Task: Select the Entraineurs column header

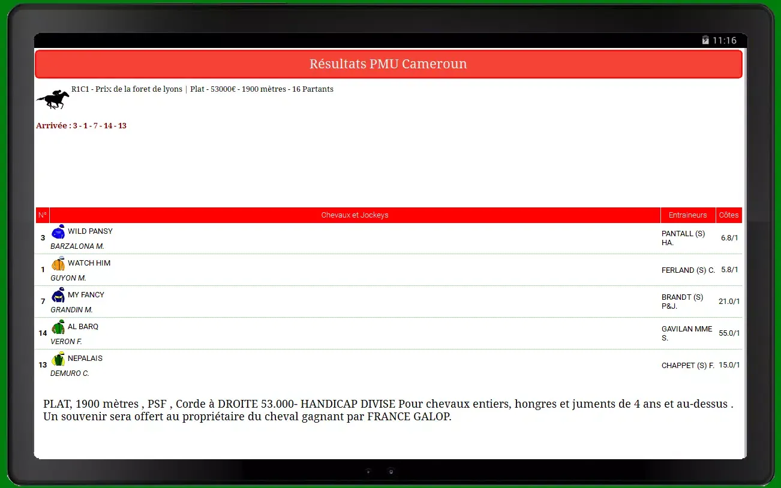Action: tap(688, 215)
